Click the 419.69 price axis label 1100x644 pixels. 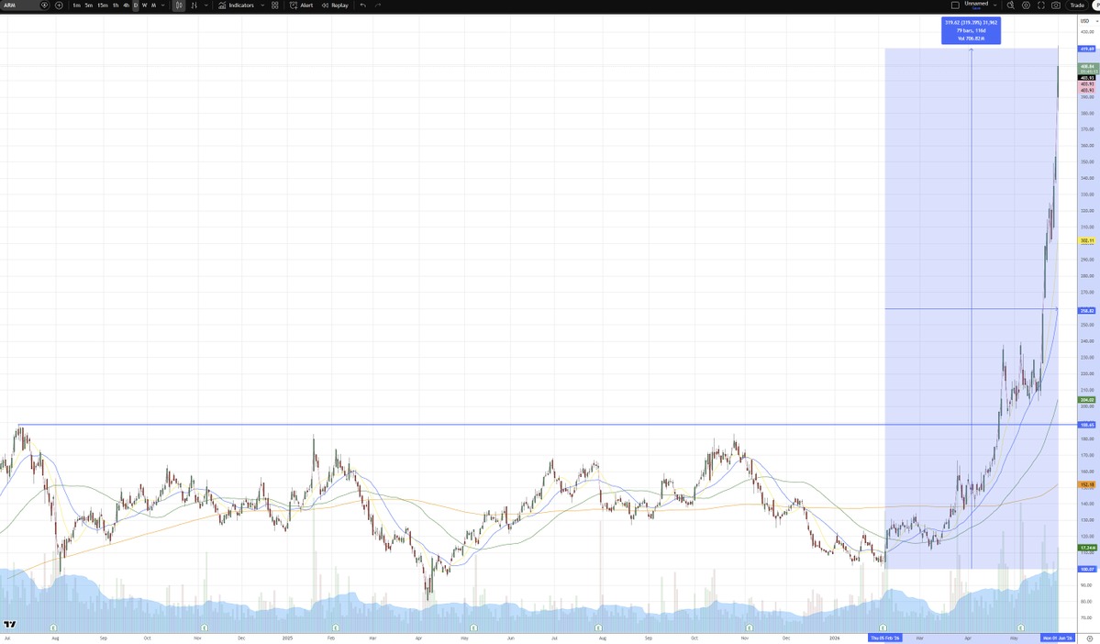(x=1086, y=50)
